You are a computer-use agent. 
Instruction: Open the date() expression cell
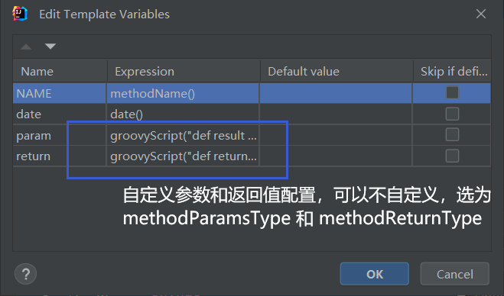tap(183, 114)
